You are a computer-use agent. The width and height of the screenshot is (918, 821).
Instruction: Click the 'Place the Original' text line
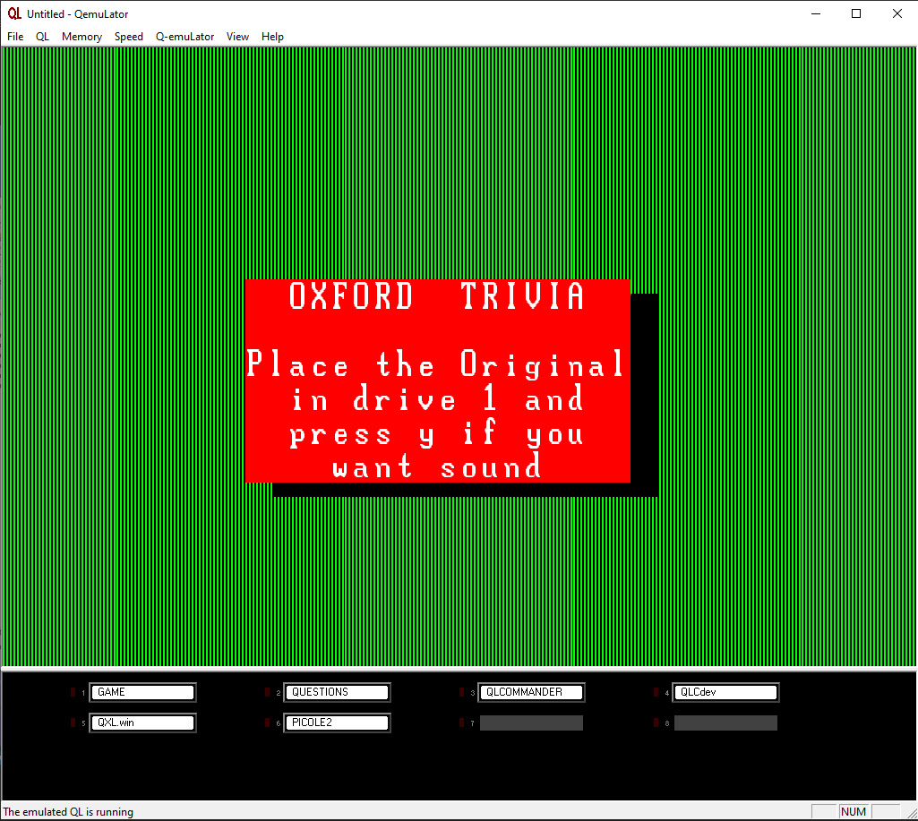tap(435, 363)
